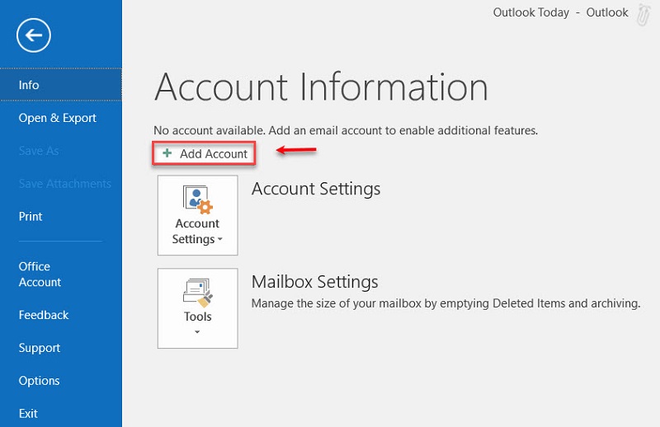Viewport: 660px width, 427px height.
Task: Open the Tools mailbox settings button
Action: point(198,308)
